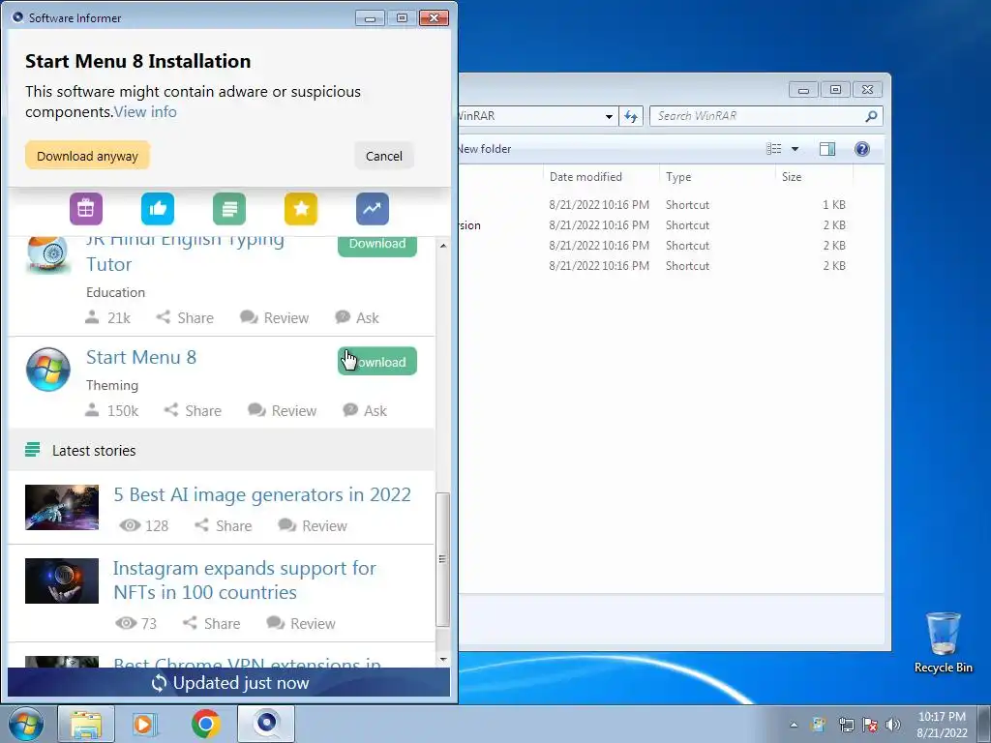Click Change your view icon in Explorer
Image resolution: width=991 pixels, height=743 pixels.
point(774,148)
